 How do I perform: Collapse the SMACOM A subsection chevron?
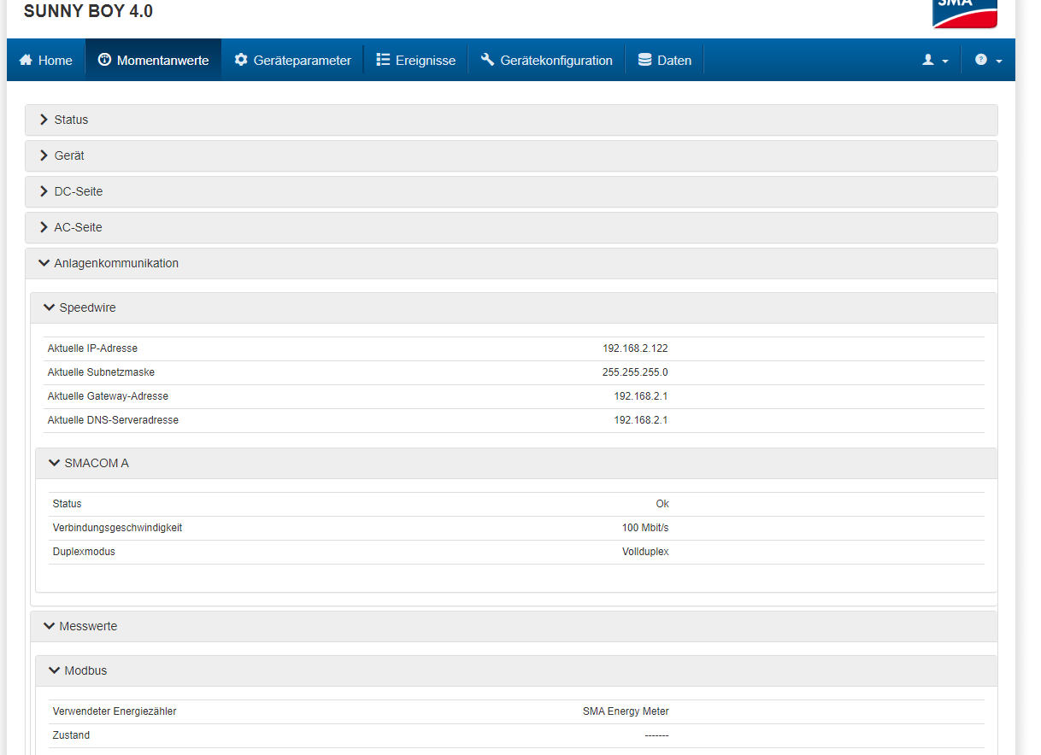click(55, 463)
